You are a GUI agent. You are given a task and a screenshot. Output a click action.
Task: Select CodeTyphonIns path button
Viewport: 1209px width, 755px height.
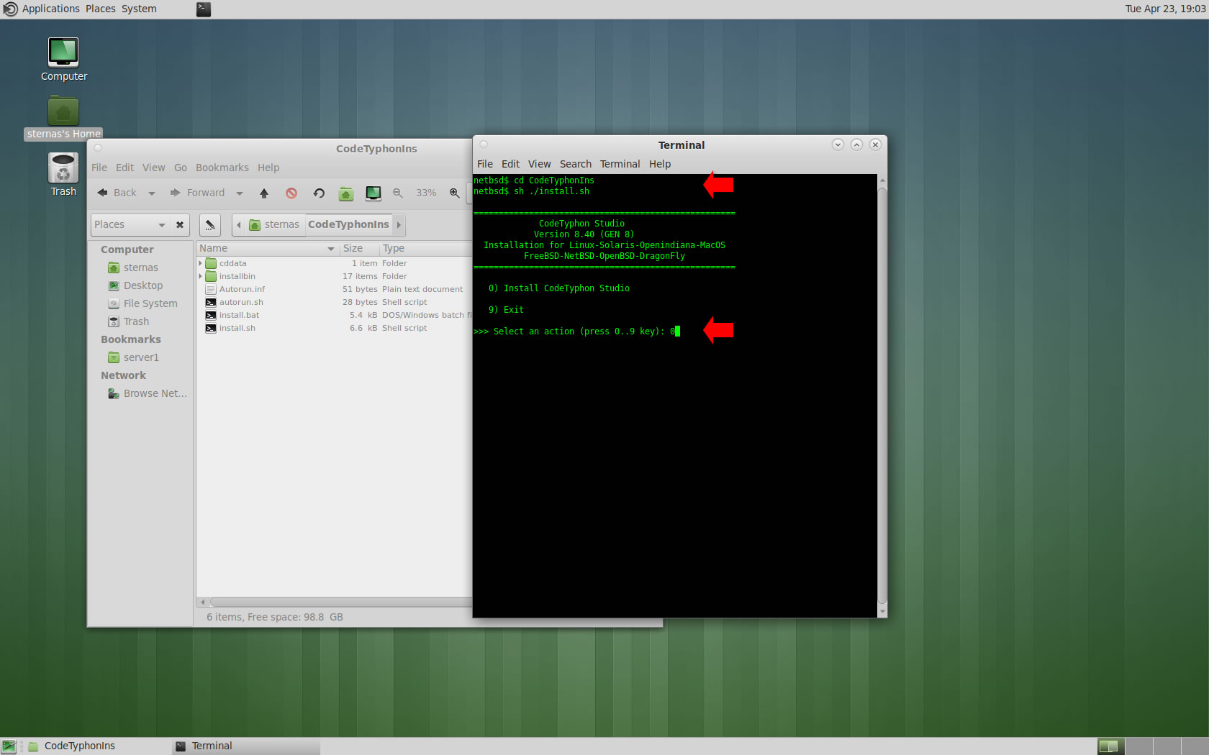click(x=348, y=225)
